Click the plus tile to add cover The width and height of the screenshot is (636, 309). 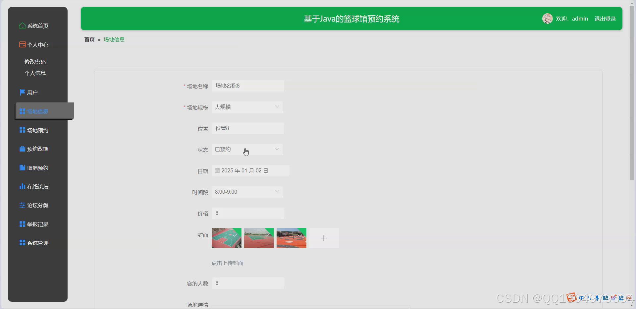point(324,238)
